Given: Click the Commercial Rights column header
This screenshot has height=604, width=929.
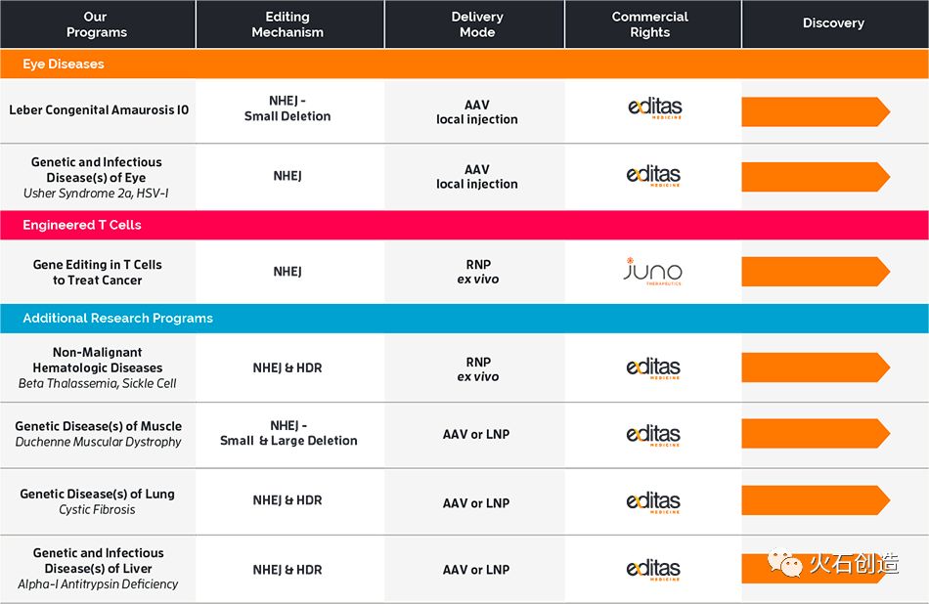Looking at the screenshot, I should click(x=650, y=24).
